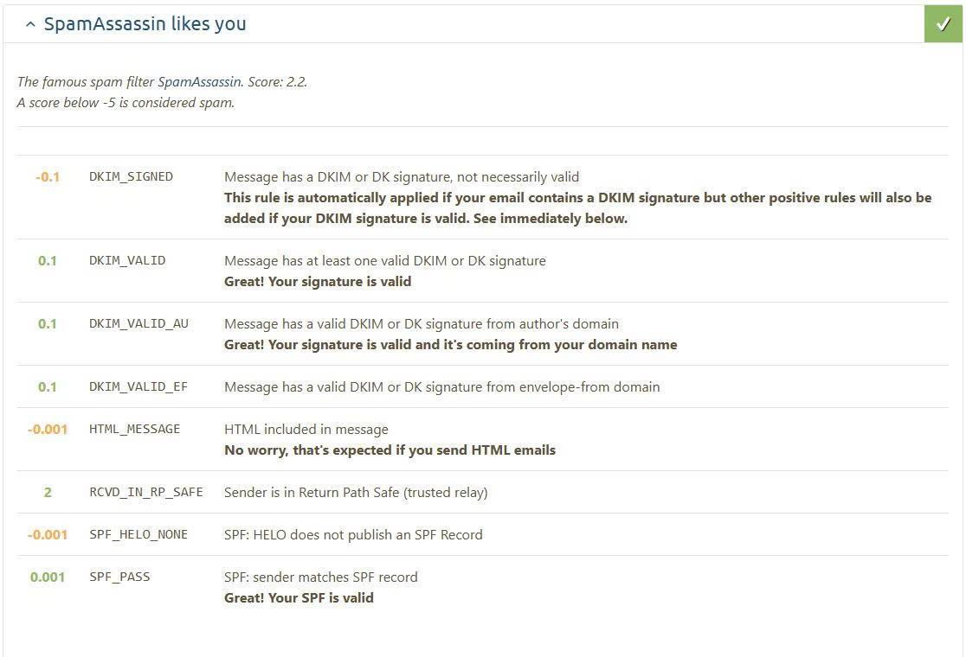966x657 pixels.
Task: Click "Great! Your signature is valid" note
Action: coord(318,281)
